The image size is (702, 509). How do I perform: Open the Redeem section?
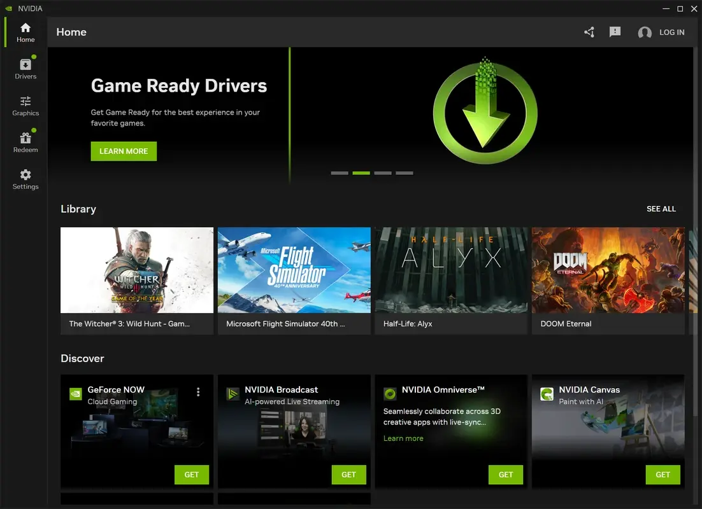[x=25, y=141]
